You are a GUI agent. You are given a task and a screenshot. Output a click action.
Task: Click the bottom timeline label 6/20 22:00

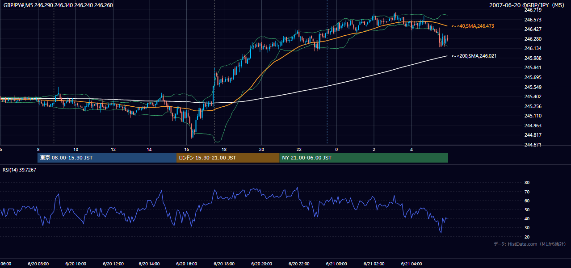[x=299, y=264]
